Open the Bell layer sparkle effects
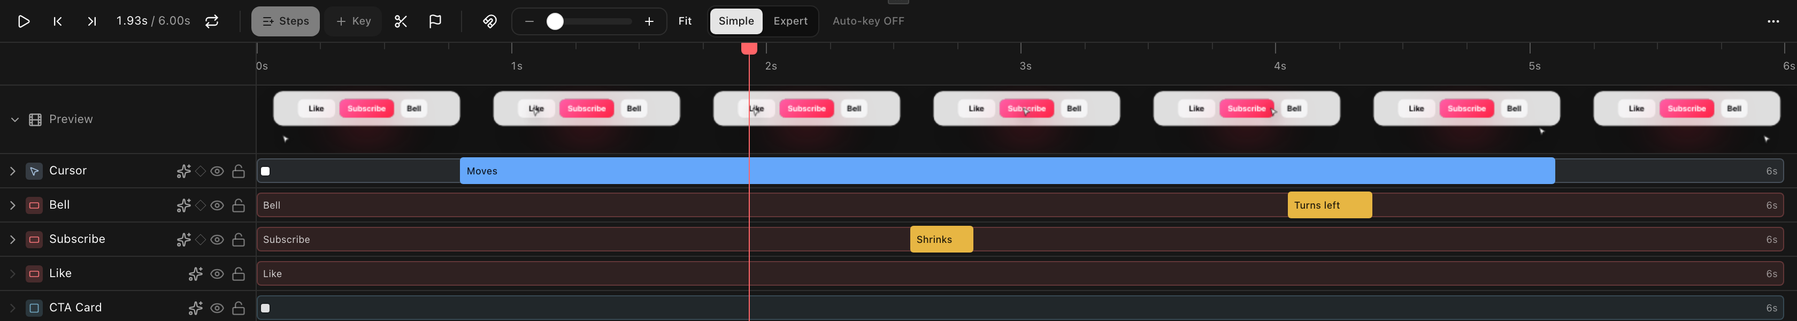Image resolution: width=1797 pixels, height=321 pixels. [183, 205]
